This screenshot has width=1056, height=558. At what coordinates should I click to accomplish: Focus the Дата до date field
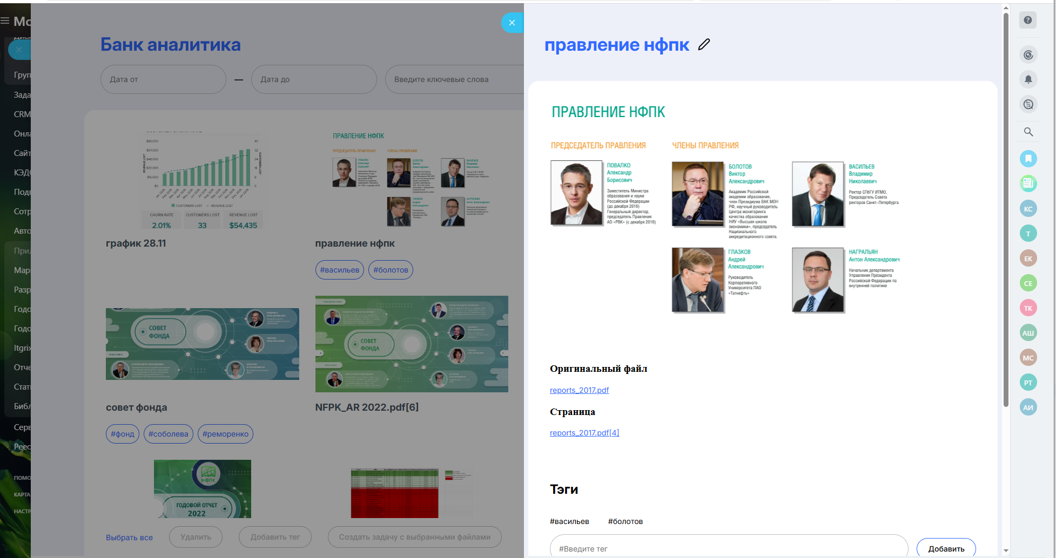314,79
